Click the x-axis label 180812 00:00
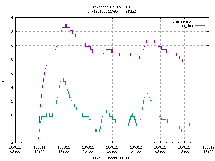This screenshot has width=215, height=161. coord(112,150)
